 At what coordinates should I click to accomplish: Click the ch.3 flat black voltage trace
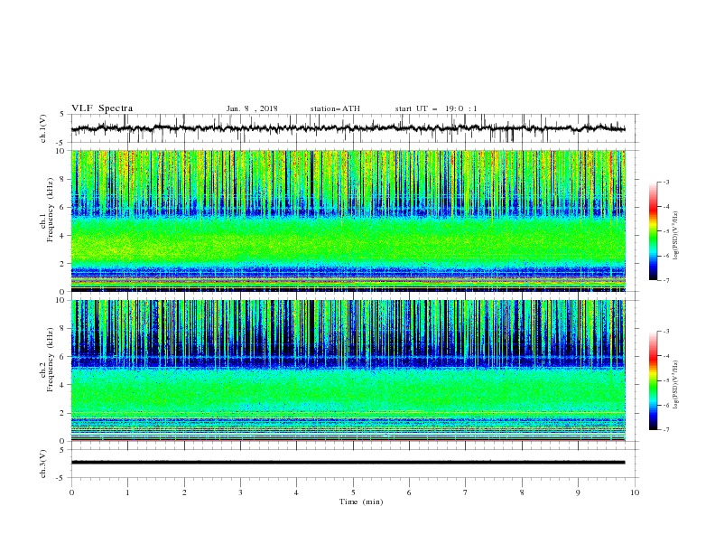348,463
